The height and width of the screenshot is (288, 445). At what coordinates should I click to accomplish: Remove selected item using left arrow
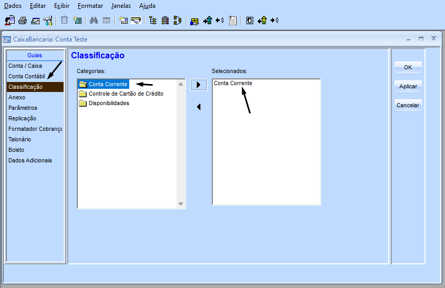pyautogui.click(x=198, y=107)
